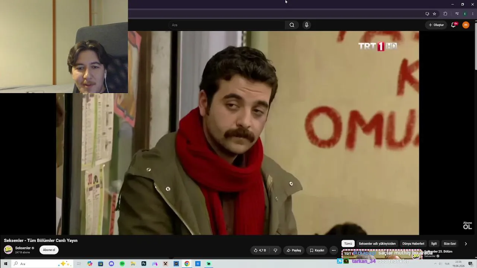Click the TUR language indicator in the tray

[446, 264]
